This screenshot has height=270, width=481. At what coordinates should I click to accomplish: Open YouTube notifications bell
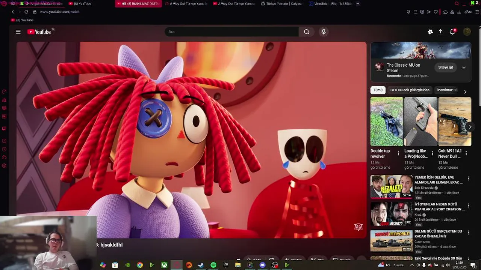coord(453,32)
